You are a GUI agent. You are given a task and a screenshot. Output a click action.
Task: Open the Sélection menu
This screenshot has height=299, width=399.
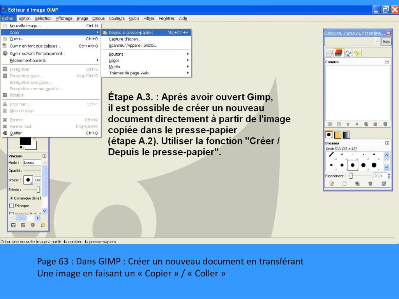pos(43,18)
